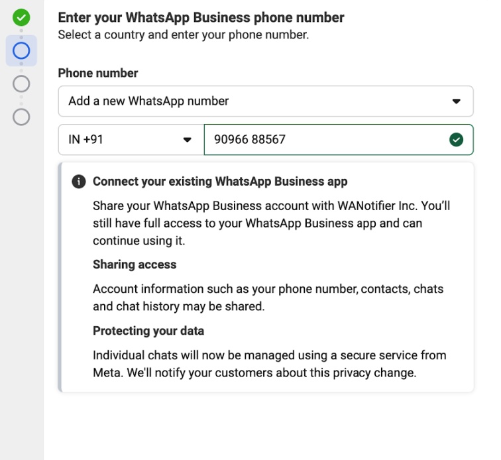The image size is (501, 460).
Task: Click the completed green checkmark step
Action: tap(21, 18)
